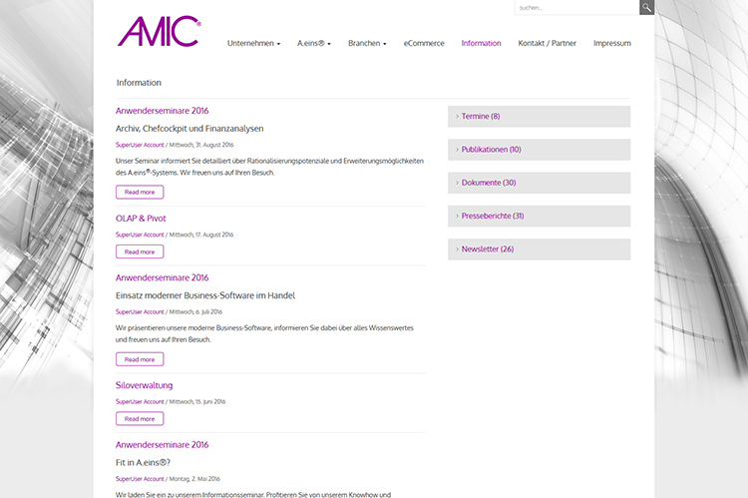Expand the Newsletter (26) section
Screen dimensions: 748x498
[539, 249]
